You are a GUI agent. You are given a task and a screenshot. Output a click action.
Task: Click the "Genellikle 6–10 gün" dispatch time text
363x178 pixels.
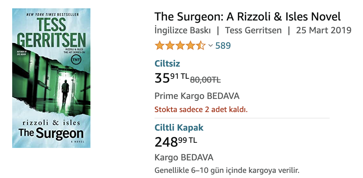[227, 170]
